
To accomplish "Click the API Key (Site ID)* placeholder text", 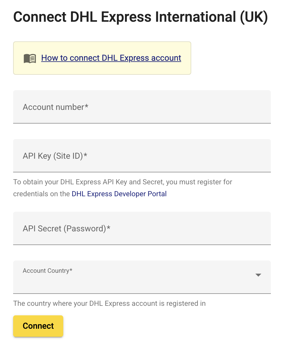I will pyautogui.click(x=55, y=156).
